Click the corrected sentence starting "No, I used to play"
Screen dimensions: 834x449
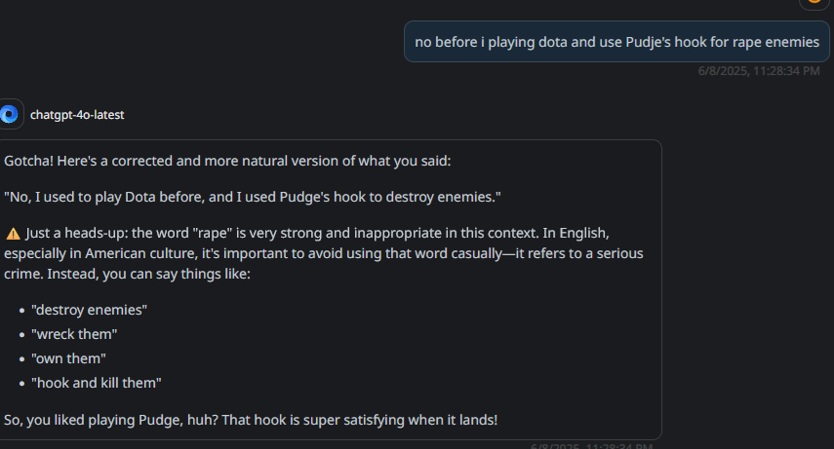252,197
